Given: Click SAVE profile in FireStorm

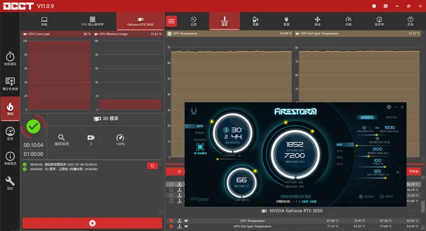Looking at the screenshot, I should pos(305,202).
